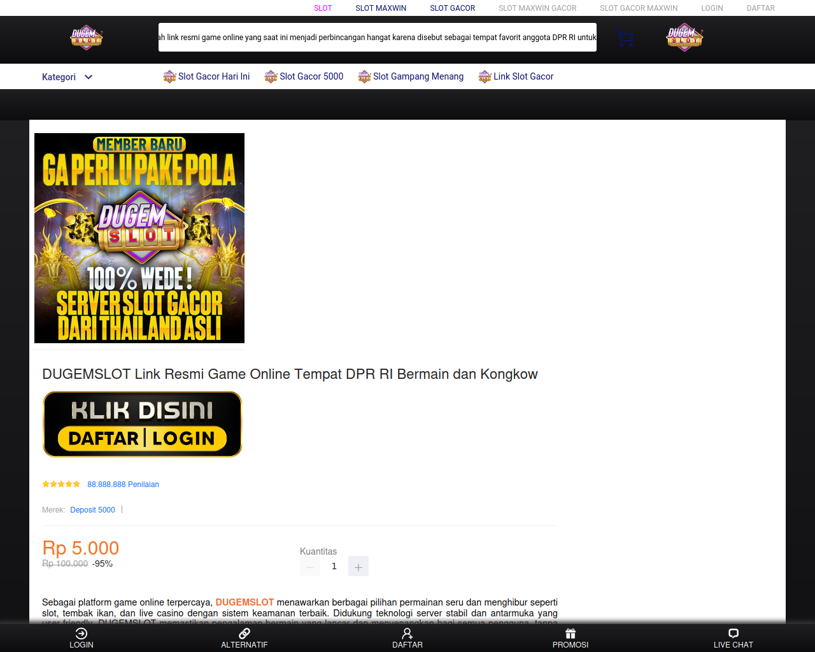Click the icon beside Slot Gacor 5000

(271, 76)
